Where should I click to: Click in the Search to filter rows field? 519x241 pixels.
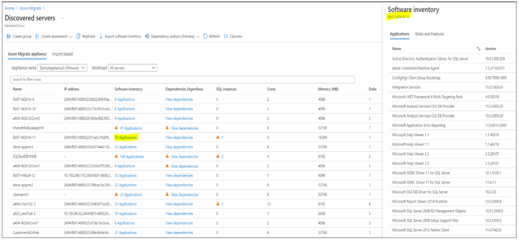tap(182, 79)
